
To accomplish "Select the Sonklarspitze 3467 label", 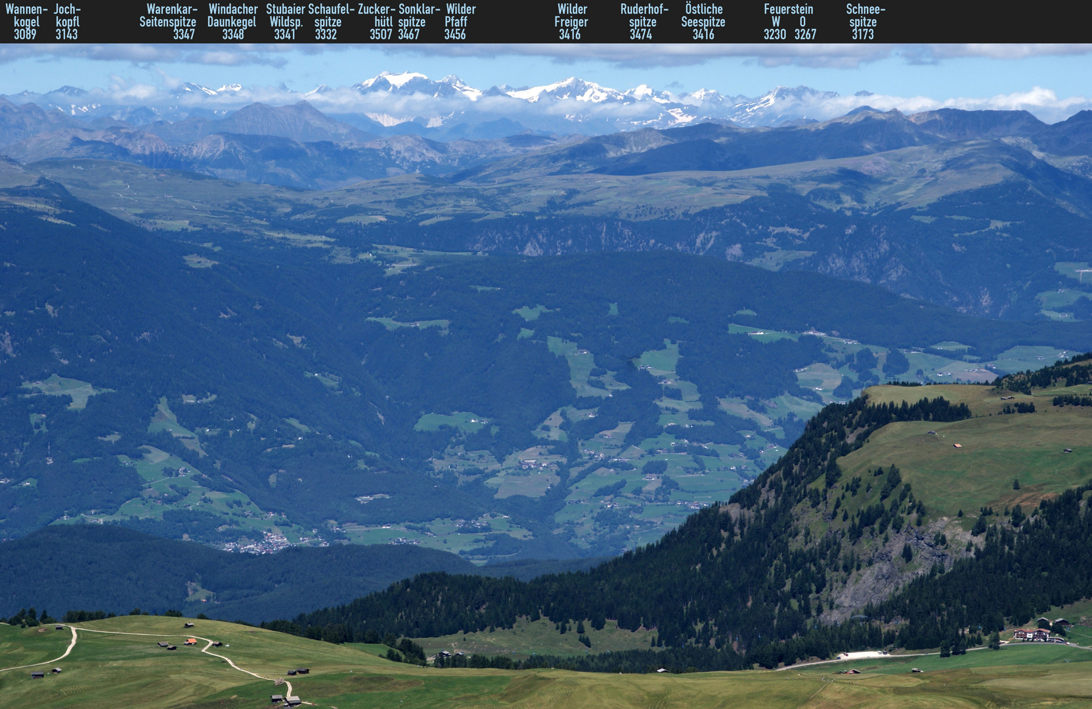I will tap(418, 22).
